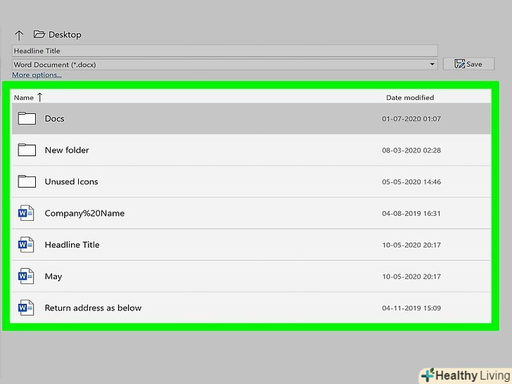Select the Headline Title file in list
512x384 pixels.
(72, 245)
